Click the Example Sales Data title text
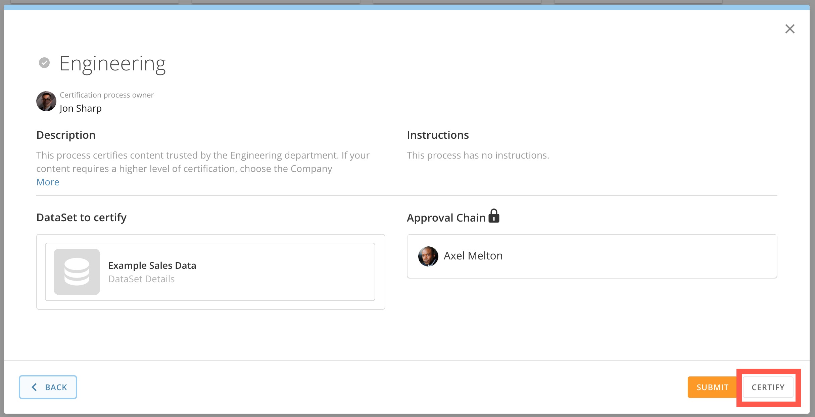 coord(152,265)
